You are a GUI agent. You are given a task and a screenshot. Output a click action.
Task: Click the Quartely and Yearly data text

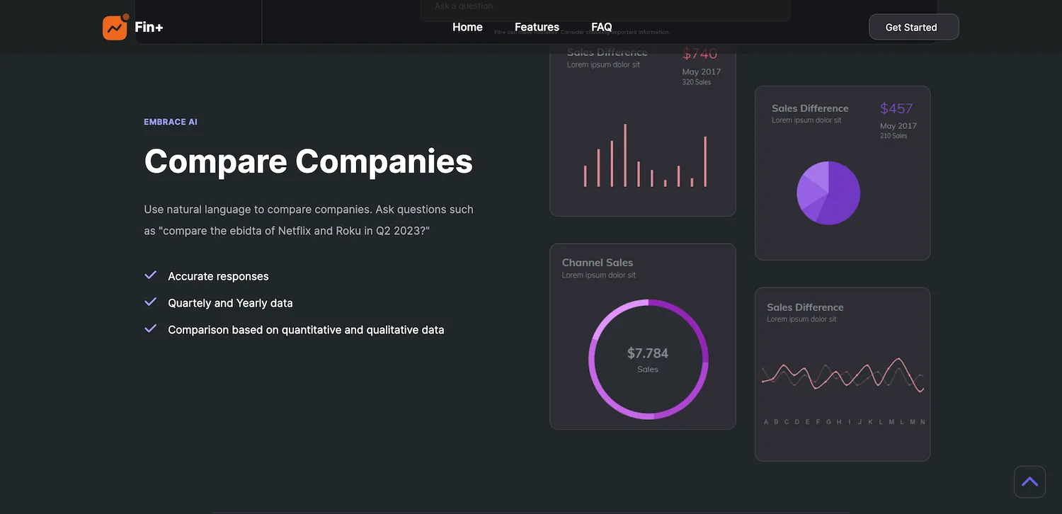tap(230, 303)
